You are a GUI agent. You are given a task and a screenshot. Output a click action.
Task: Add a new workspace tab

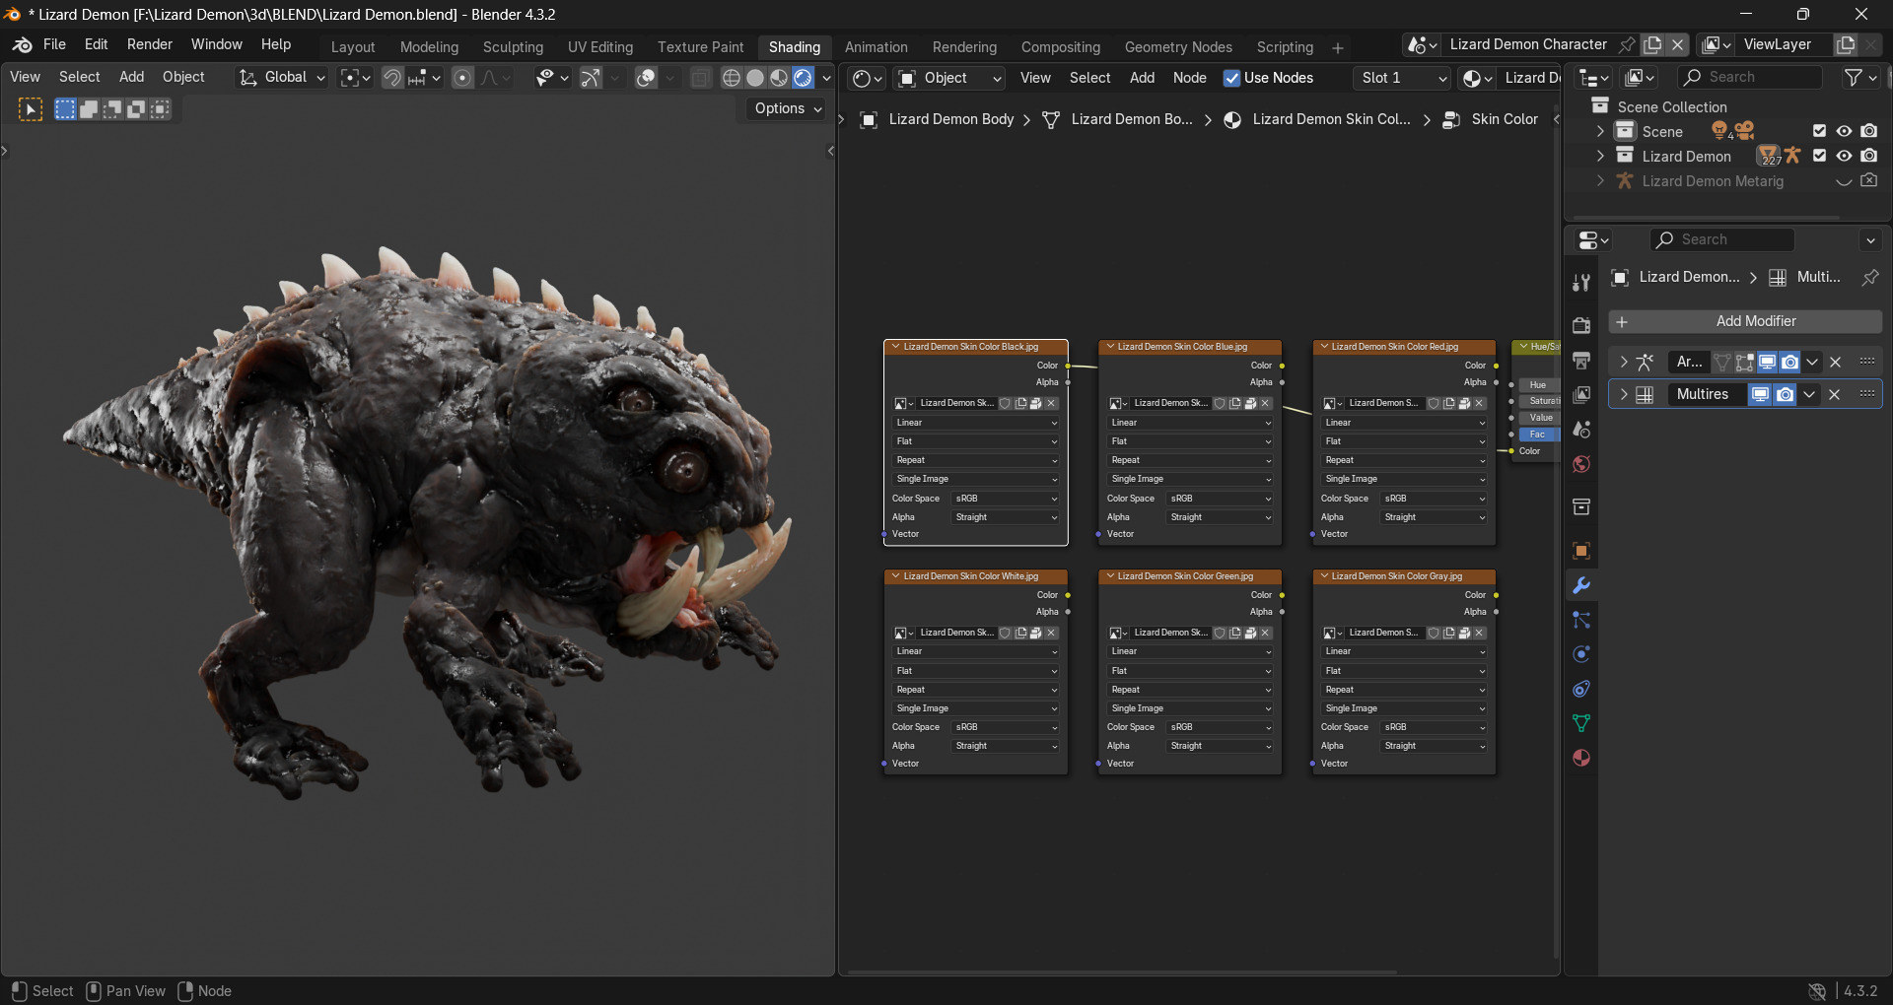1337,47
